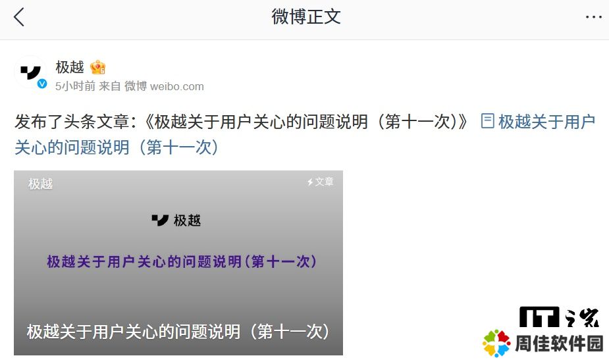609x360 pixels.
Task: Click the 极越 logo inside article card
Action: [176, 220]
